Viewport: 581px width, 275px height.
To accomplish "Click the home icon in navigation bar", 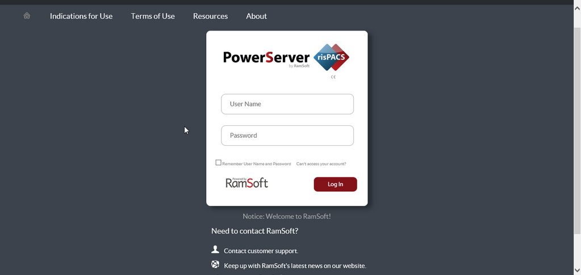I will click(x=27, y=16).
